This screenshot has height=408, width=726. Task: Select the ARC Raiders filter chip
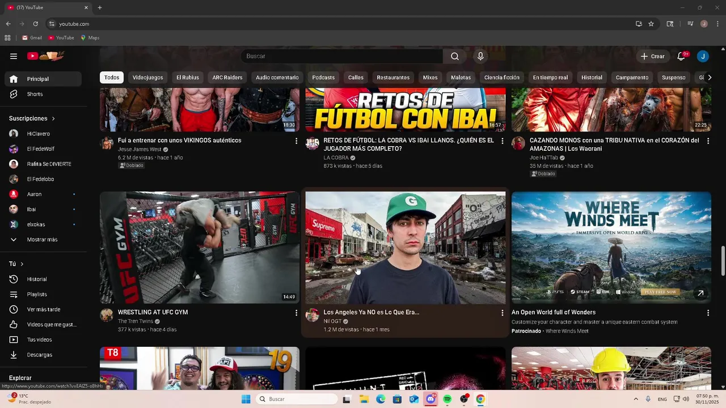(227, 78)
